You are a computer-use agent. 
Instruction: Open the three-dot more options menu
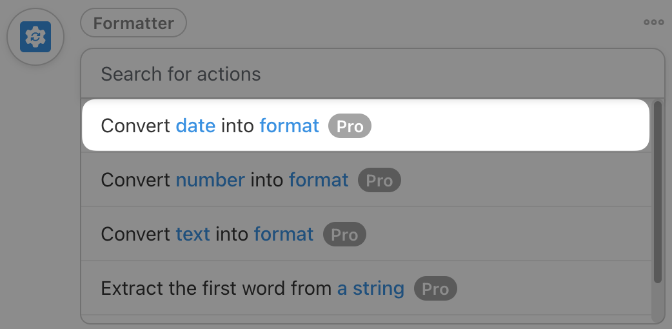[653, 23]
